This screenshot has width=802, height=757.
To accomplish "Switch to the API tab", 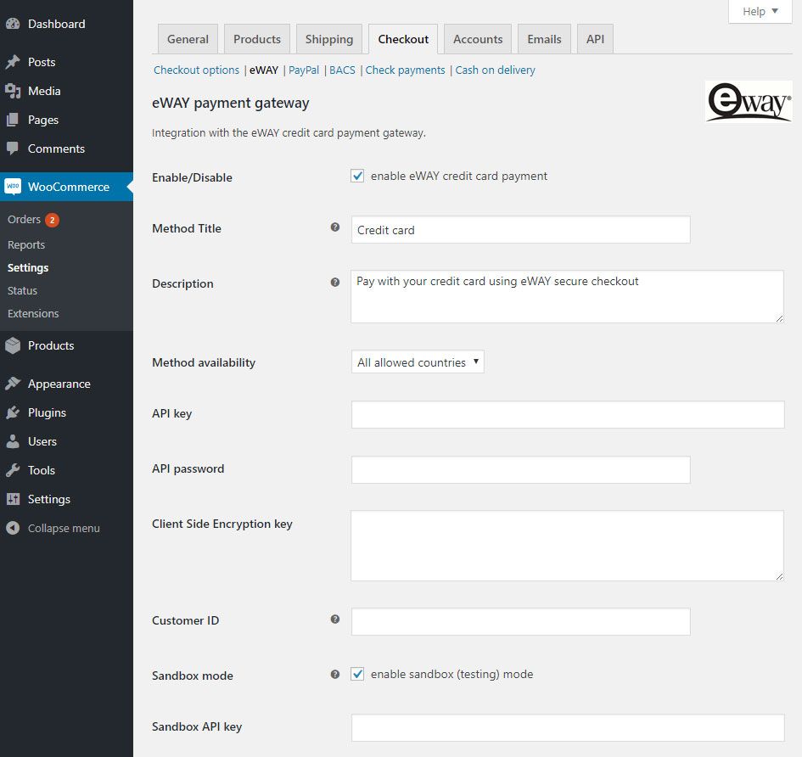I will (595, 39).
